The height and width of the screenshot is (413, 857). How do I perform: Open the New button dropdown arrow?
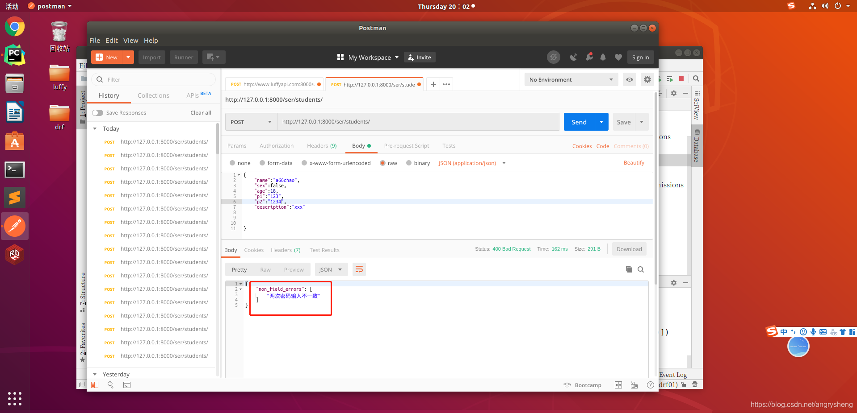[128, 57]
